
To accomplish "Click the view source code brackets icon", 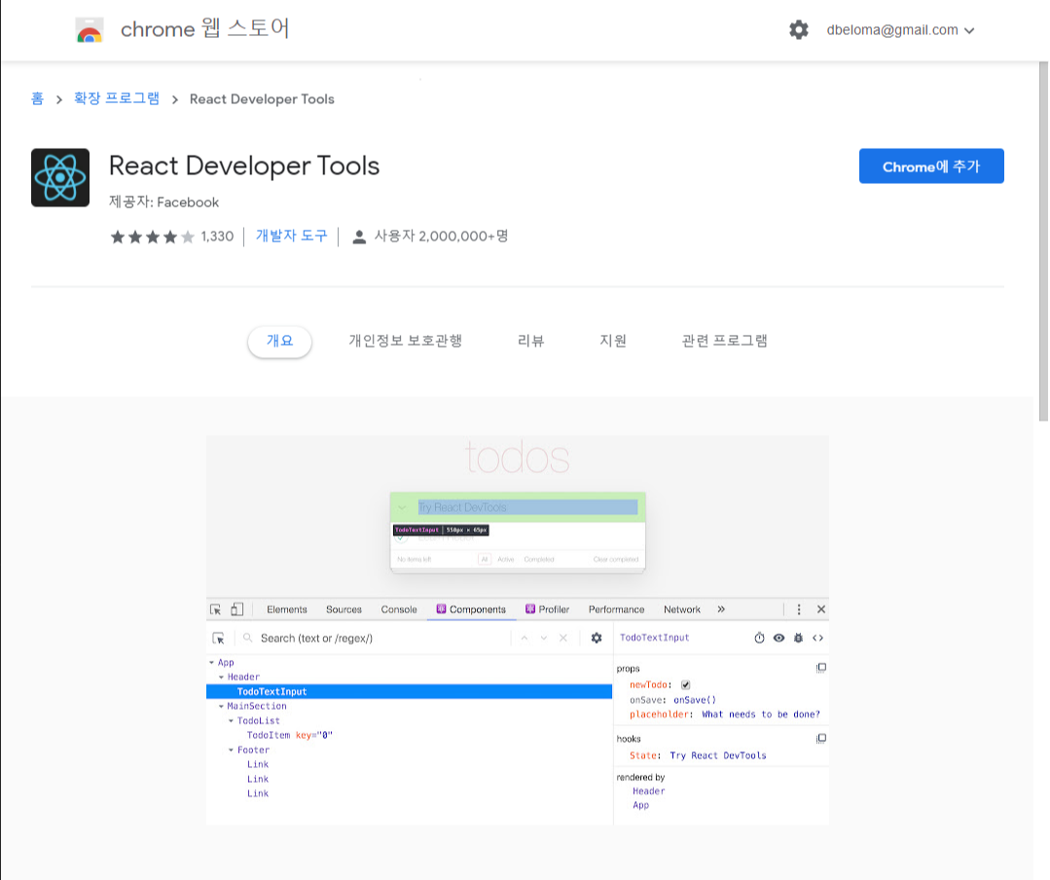I will 817,638.
